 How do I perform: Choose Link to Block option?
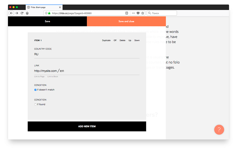point(53,77)
